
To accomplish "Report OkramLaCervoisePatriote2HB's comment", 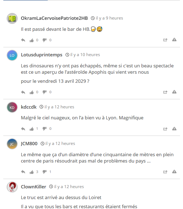I will 174,40.
